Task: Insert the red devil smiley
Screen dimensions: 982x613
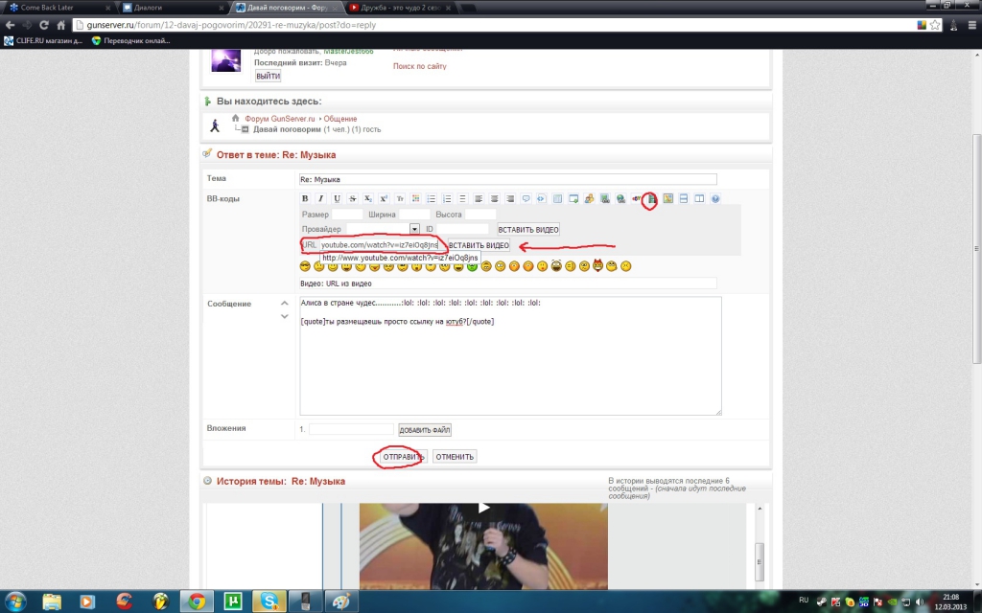Action: (597, 265)
